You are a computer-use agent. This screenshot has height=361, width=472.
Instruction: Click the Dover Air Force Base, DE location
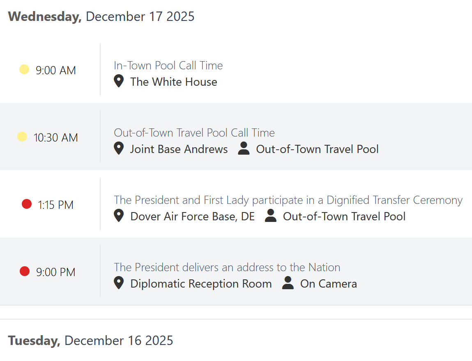pos(192,216)
